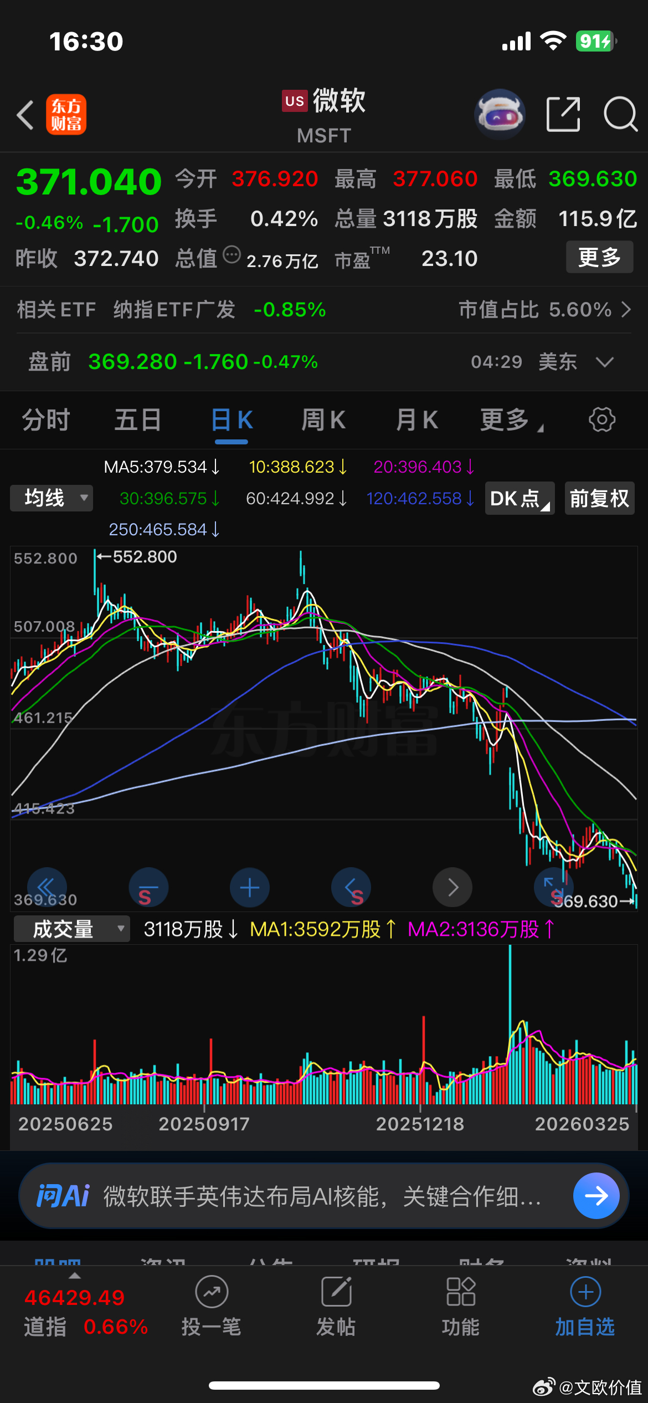Tap the cellular signal bars
Image resolution: width=648 pixels, height=1403 pixels.
click(x=516, y=41)
